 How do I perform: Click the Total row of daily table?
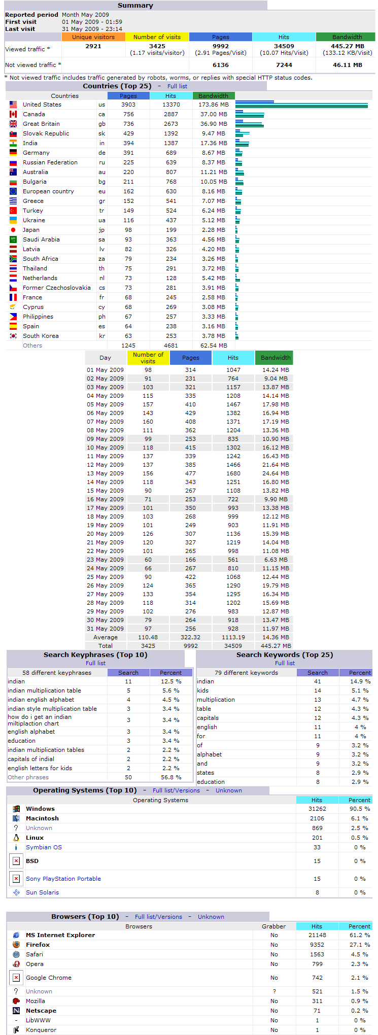coord(188,646)
